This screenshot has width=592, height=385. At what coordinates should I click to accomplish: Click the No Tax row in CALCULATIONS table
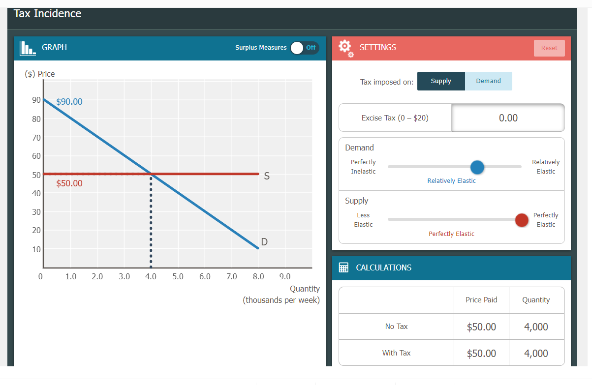point(396,326)
